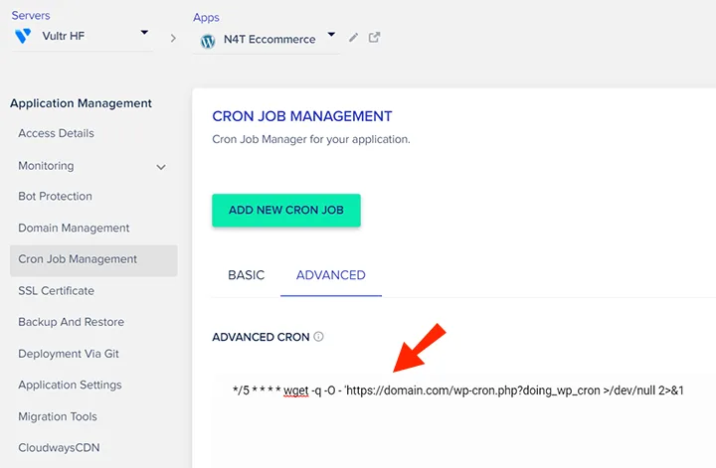
Task: Open Domain Management section
Action: tap(74, 228)
